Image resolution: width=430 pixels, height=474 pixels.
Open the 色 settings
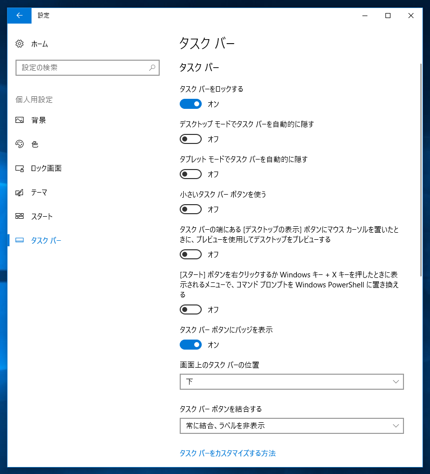[x=35, y=144]
